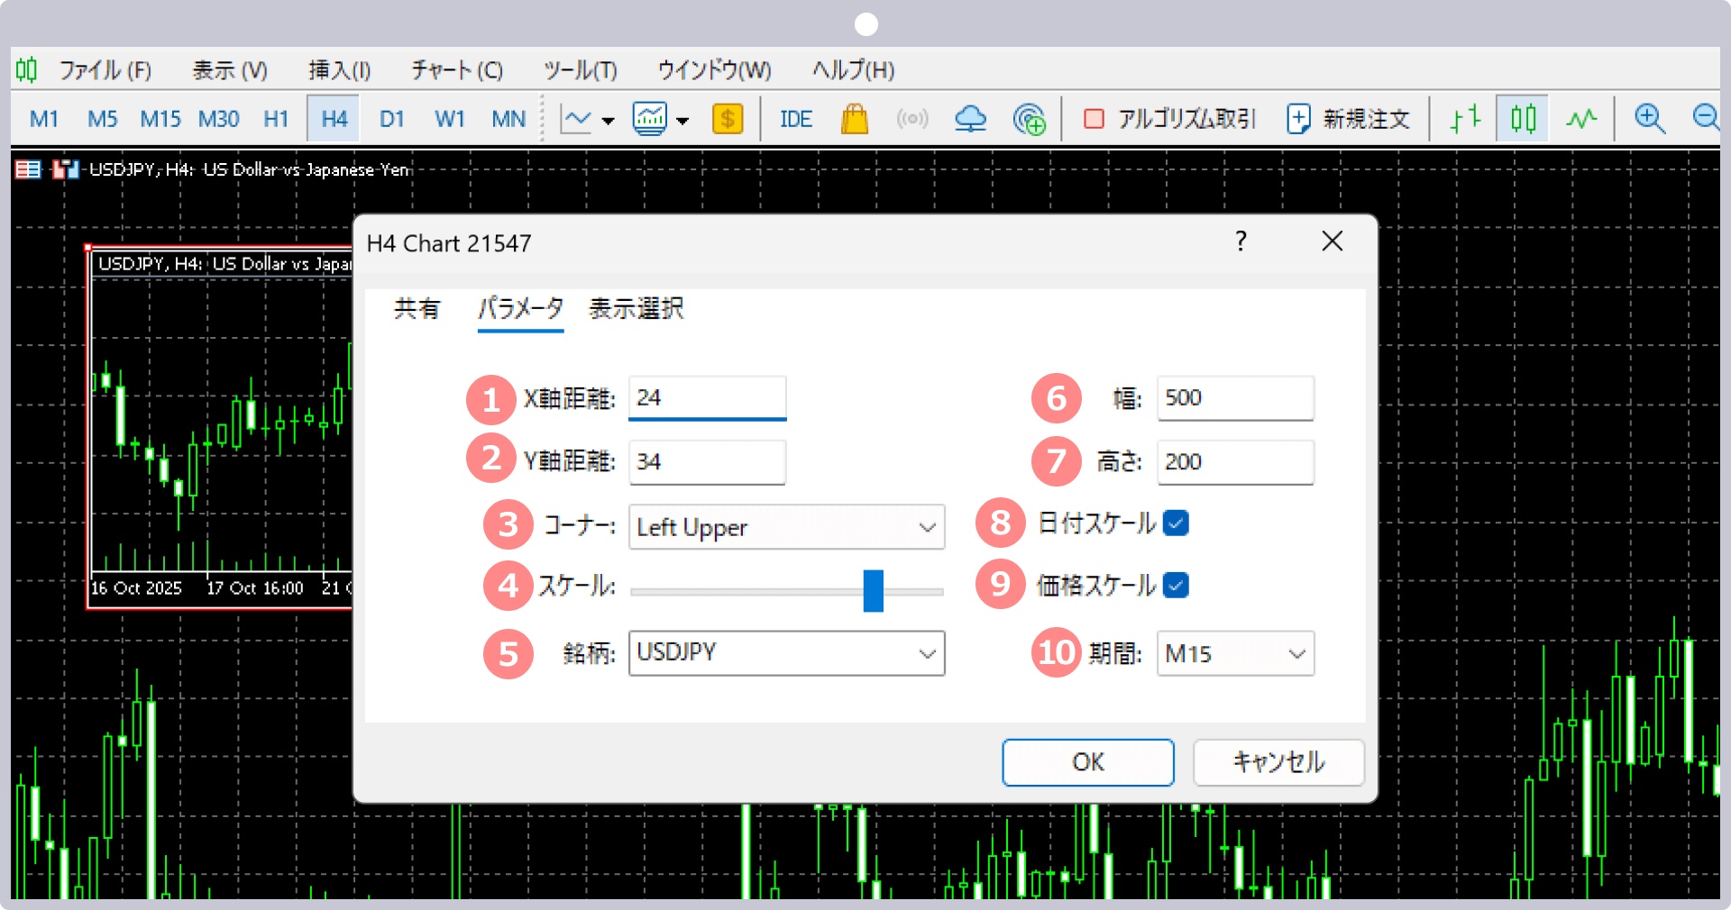1731x910 pixels.
Task: Click the zoom in magnifier icon
Action: coord(1650,118)
